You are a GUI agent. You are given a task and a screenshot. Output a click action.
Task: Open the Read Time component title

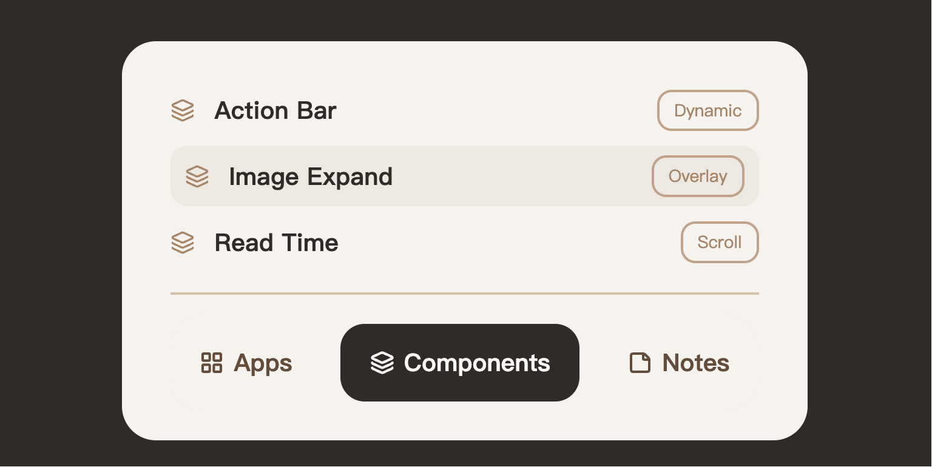277,243
